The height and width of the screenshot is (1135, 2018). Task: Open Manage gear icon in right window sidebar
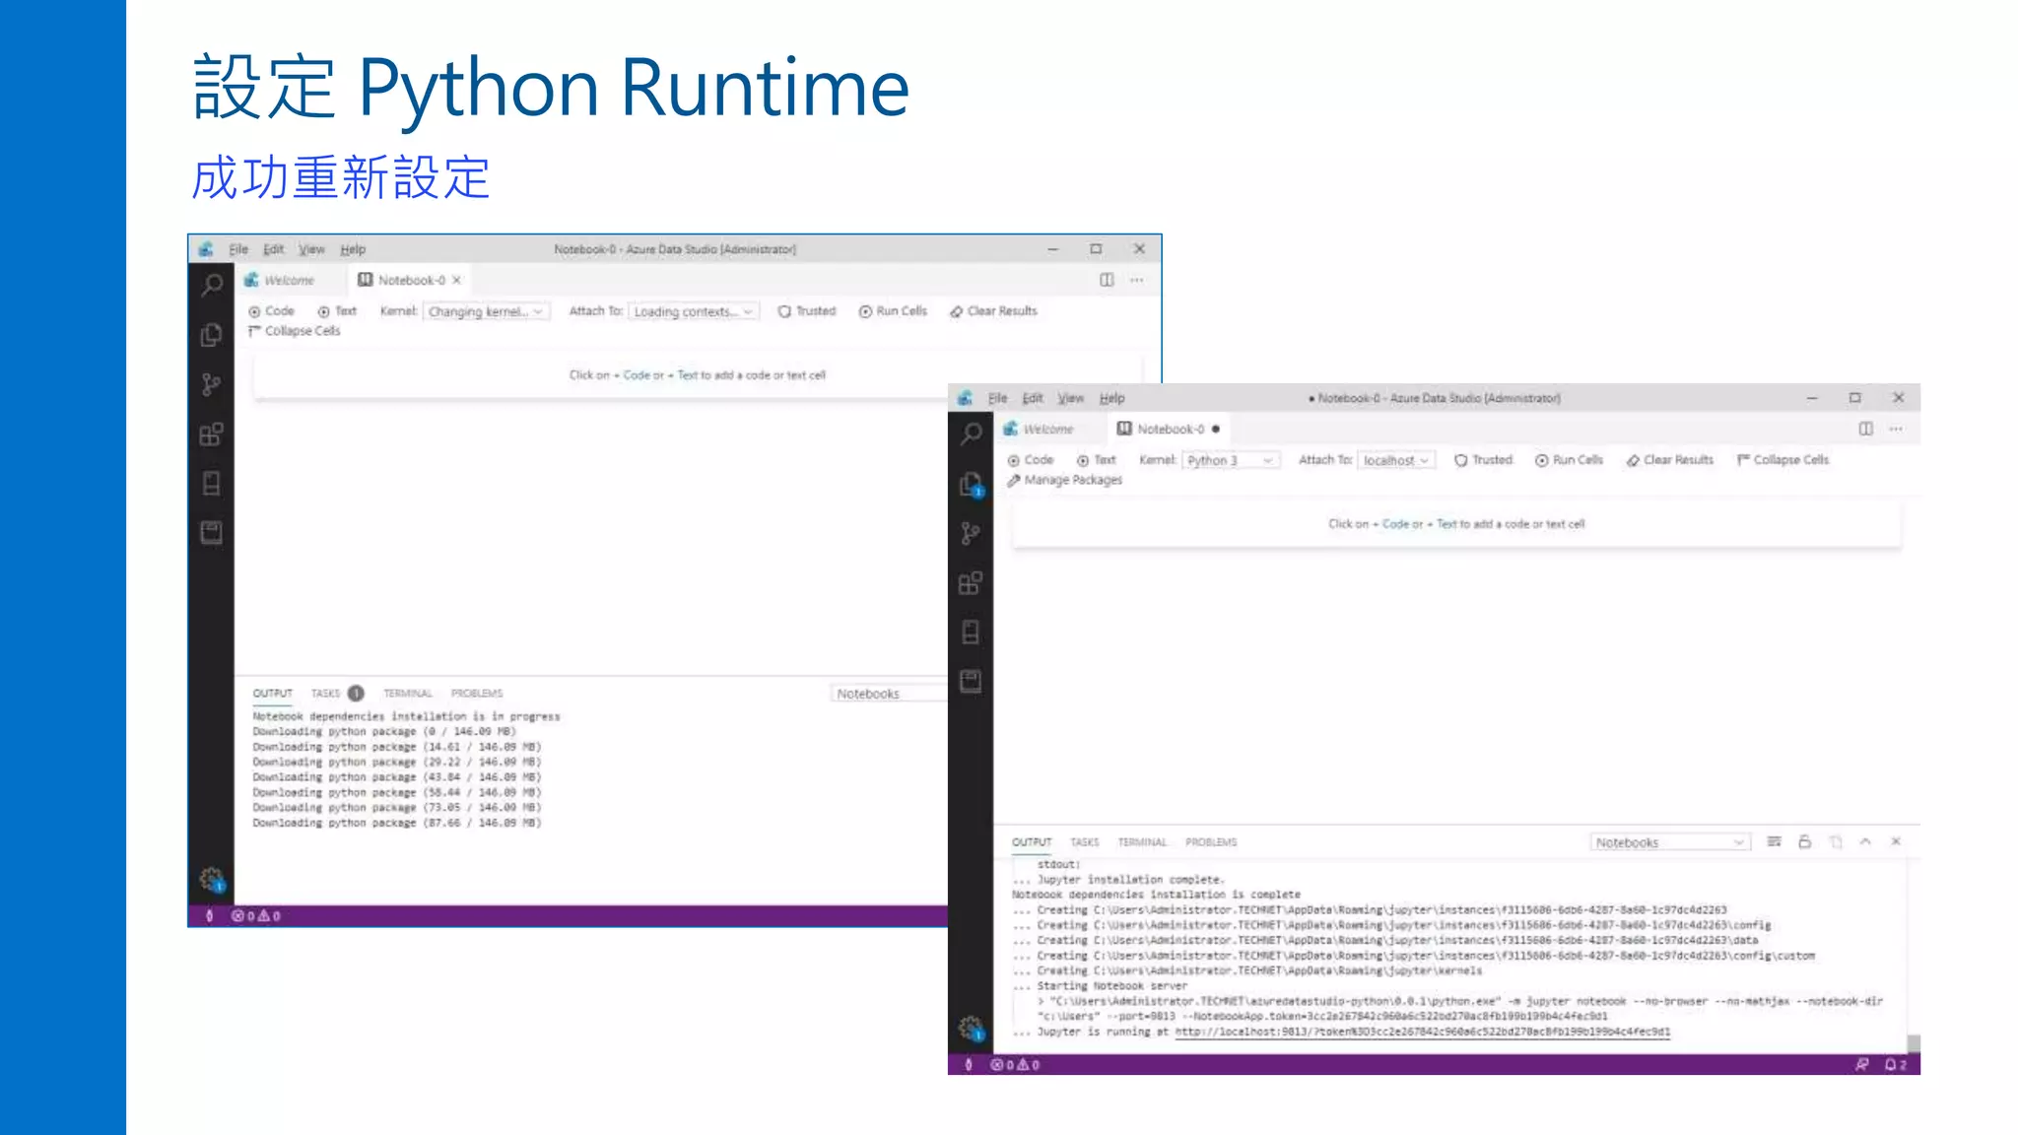[971, 1028]
